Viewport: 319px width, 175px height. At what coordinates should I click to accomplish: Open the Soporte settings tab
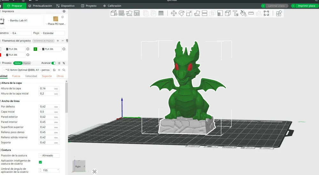(x=47, y=76)
